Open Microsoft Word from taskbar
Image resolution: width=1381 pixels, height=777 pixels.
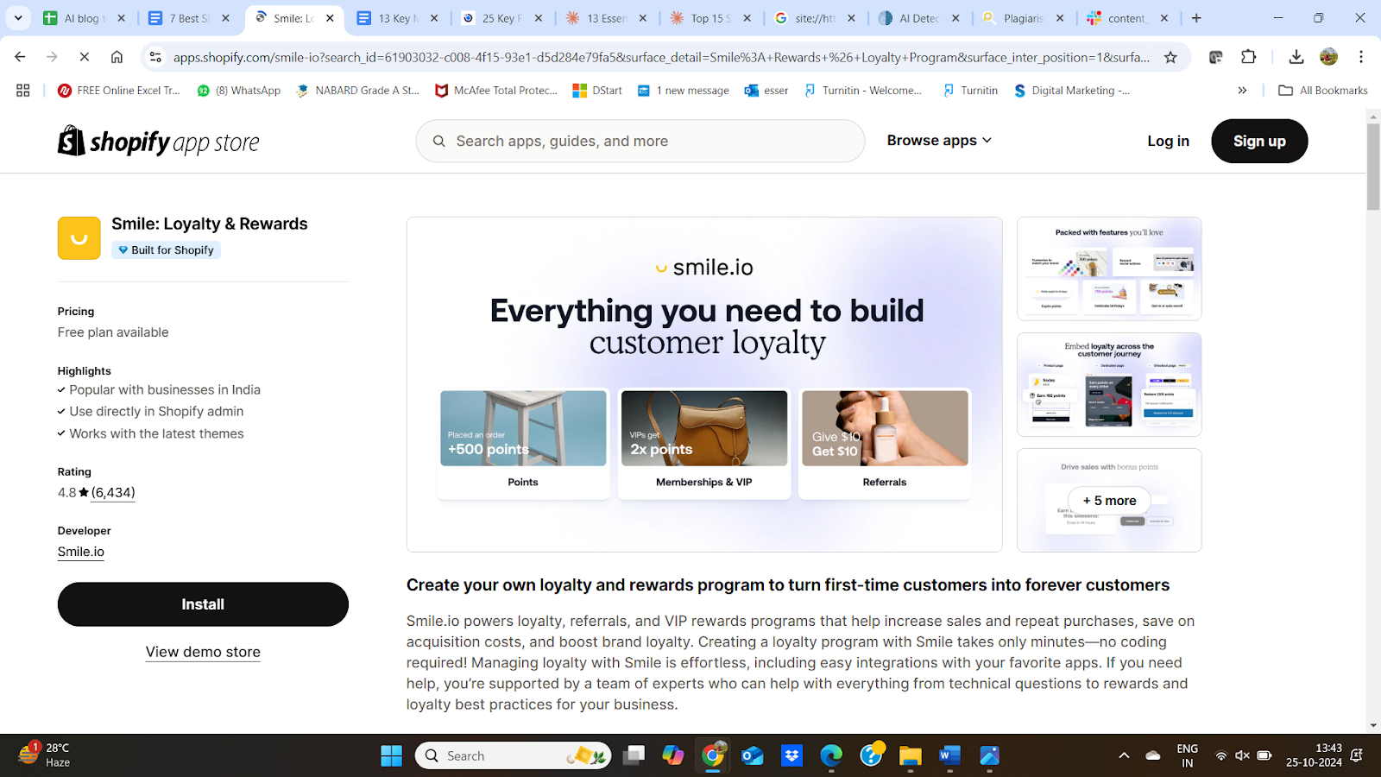(x=949, y=755)
